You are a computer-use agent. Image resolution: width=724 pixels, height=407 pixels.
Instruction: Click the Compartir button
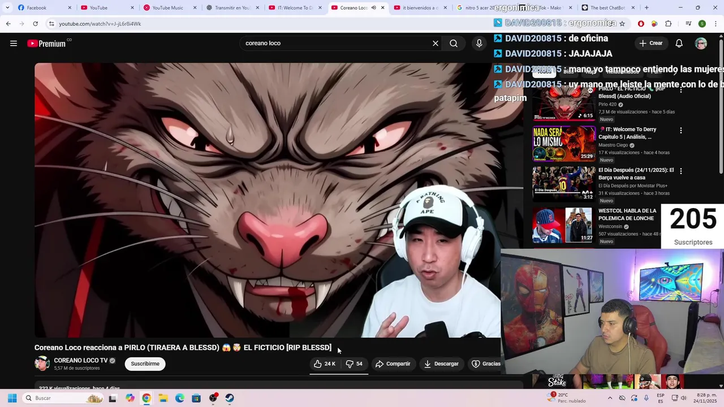[x=393, y=364]
